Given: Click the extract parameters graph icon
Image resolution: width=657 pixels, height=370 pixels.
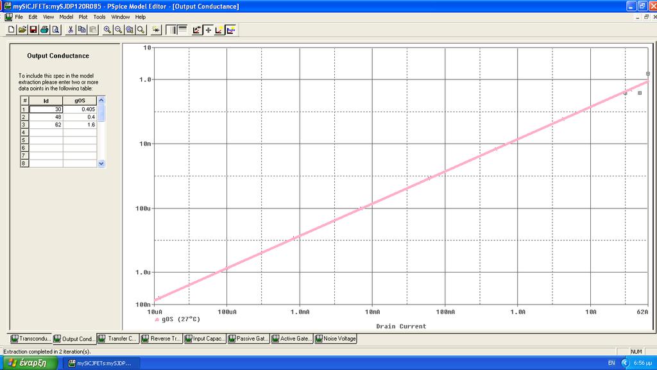Looking at the screenshot, I should [198, 29].
